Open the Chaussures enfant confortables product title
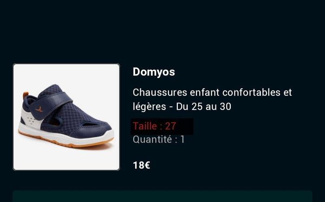Image resolution: width=325 pixels, height=202 pixels. pyautogui.click(x=212, y=99)
